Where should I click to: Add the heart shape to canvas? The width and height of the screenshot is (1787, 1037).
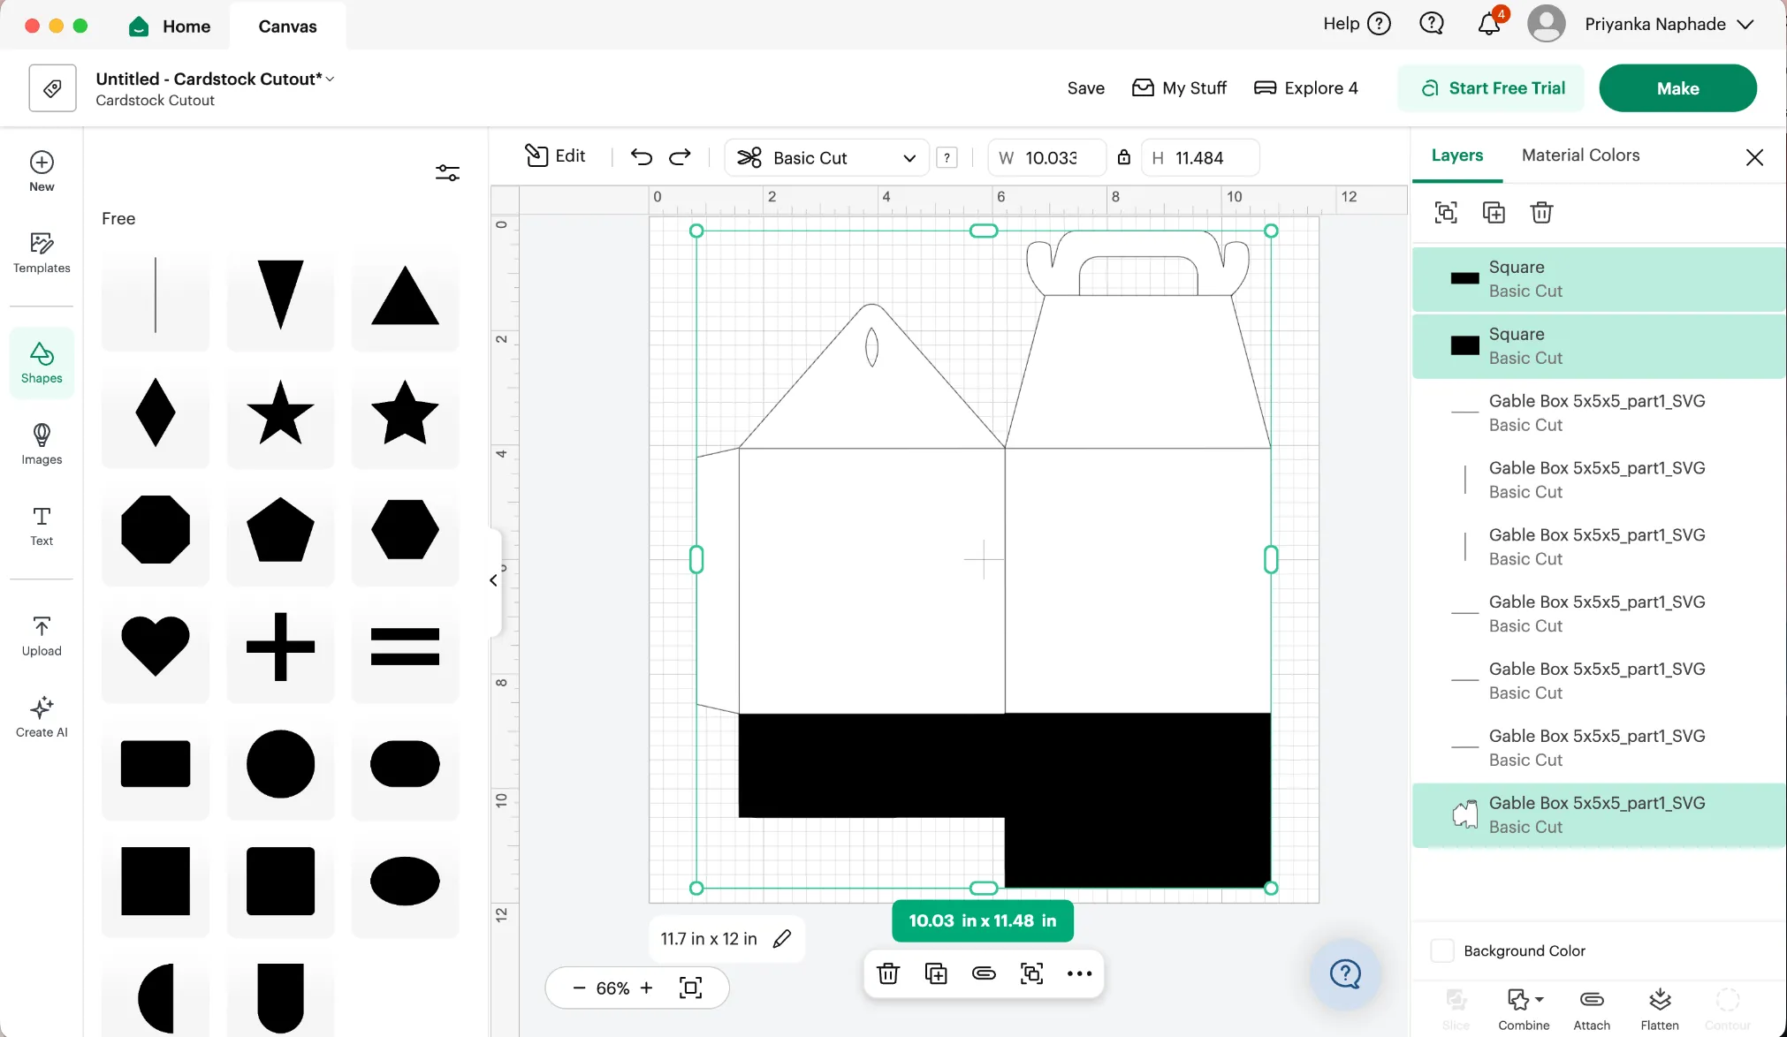156,647
